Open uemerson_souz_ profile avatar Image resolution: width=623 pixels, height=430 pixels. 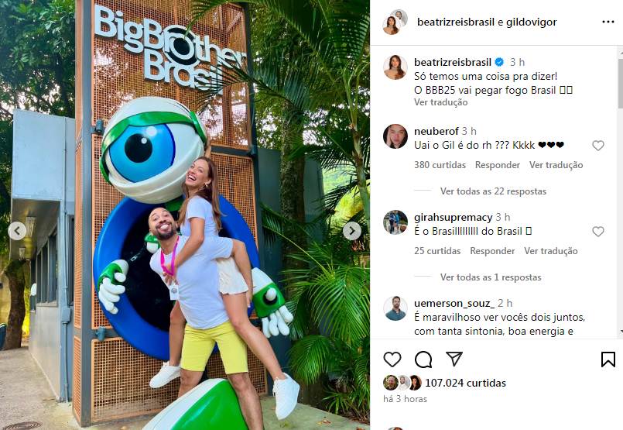395,308
